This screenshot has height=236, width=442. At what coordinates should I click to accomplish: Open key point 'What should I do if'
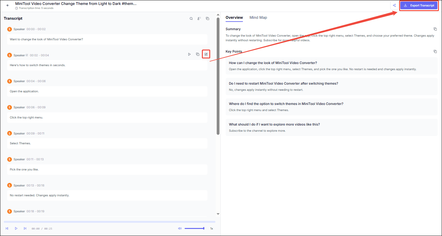[x=331, y=127]
